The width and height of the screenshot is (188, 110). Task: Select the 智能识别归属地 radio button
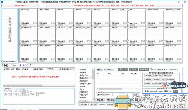(x=98, y=95)
